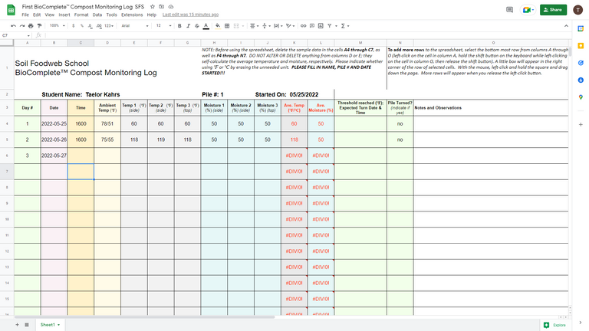Screen dimensions: 589x331
Task: Open the fill color picker
Action: (x=218, y=26)
